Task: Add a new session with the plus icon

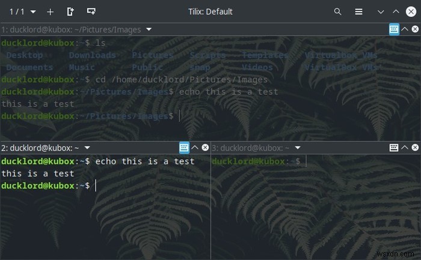Action: click(x=50, y=12)
